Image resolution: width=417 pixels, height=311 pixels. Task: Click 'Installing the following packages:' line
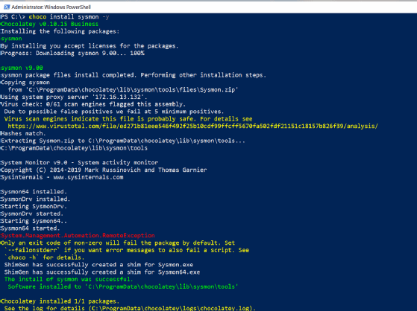point(60,31)
